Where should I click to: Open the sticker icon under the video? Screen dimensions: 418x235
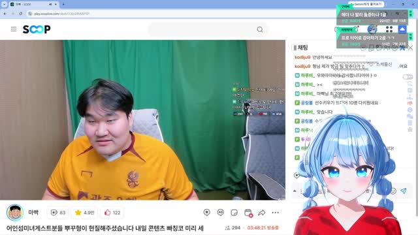[234, 213]
